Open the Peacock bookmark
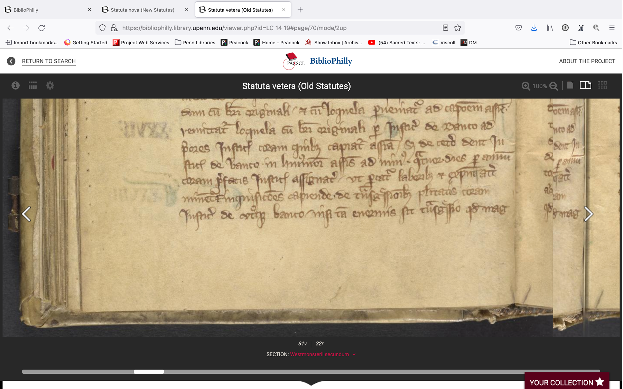Screen dimensions: 623x389 pyautogui.click(x=234, y=43)
